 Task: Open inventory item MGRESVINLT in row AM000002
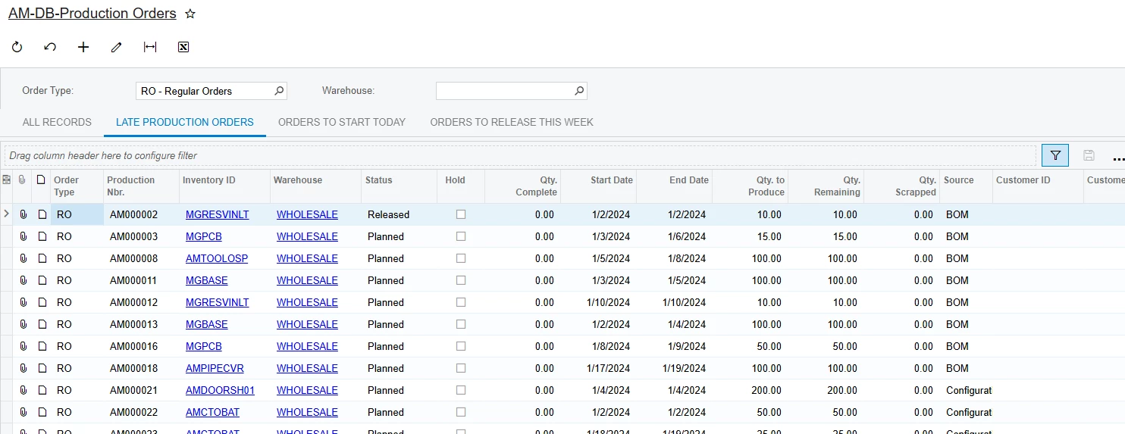[217, 214]
